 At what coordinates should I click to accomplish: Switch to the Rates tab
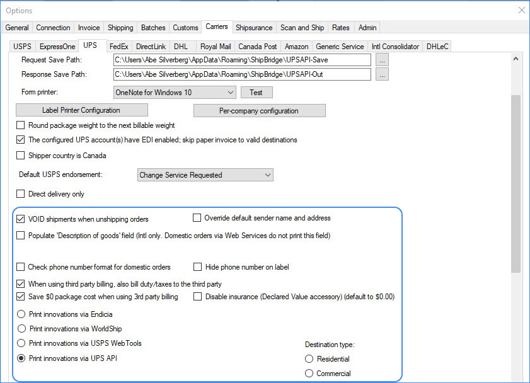coord(341,28)
